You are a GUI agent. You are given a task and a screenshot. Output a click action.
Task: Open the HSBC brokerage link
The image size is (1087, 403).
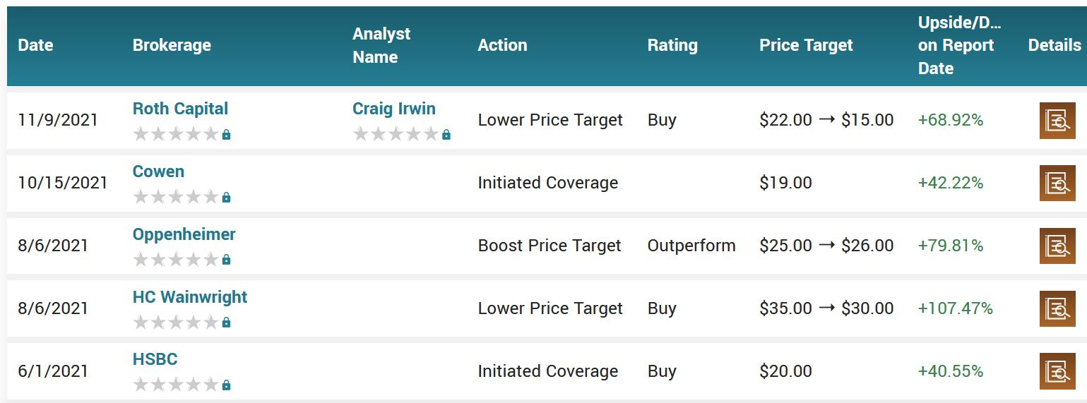coord(155,359)
